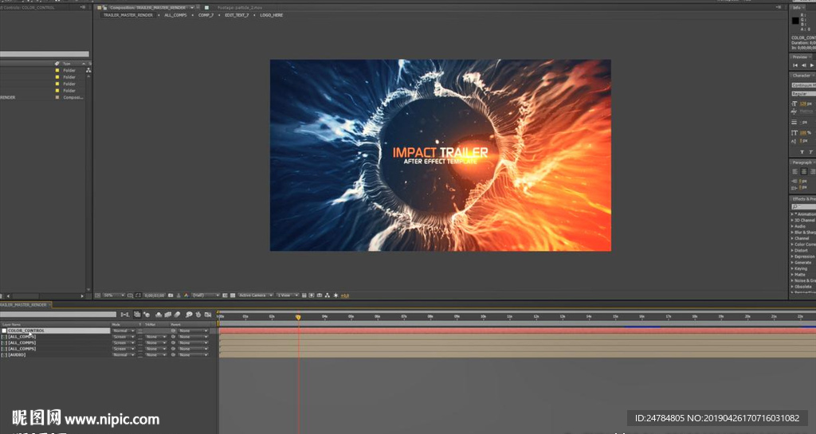The height and width of the screenshot is (434, 816).
Task: Open COMP_7 in the composition breadcrumb
Action: tap(206, 15)
